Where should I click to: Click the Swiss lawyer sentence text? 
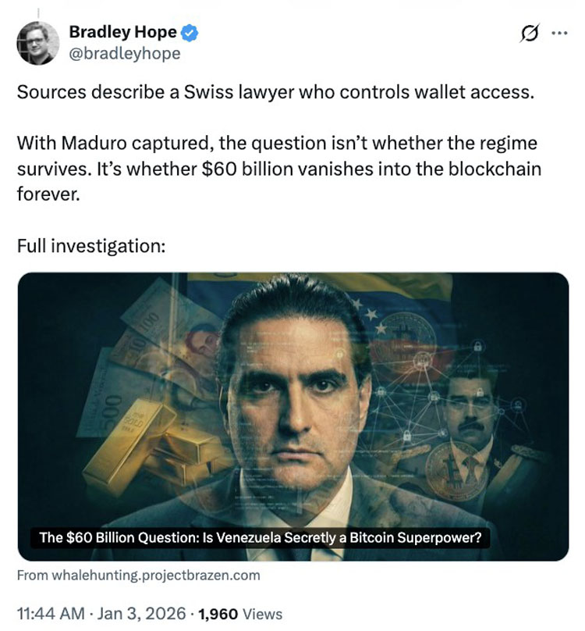tap(275, 92)
